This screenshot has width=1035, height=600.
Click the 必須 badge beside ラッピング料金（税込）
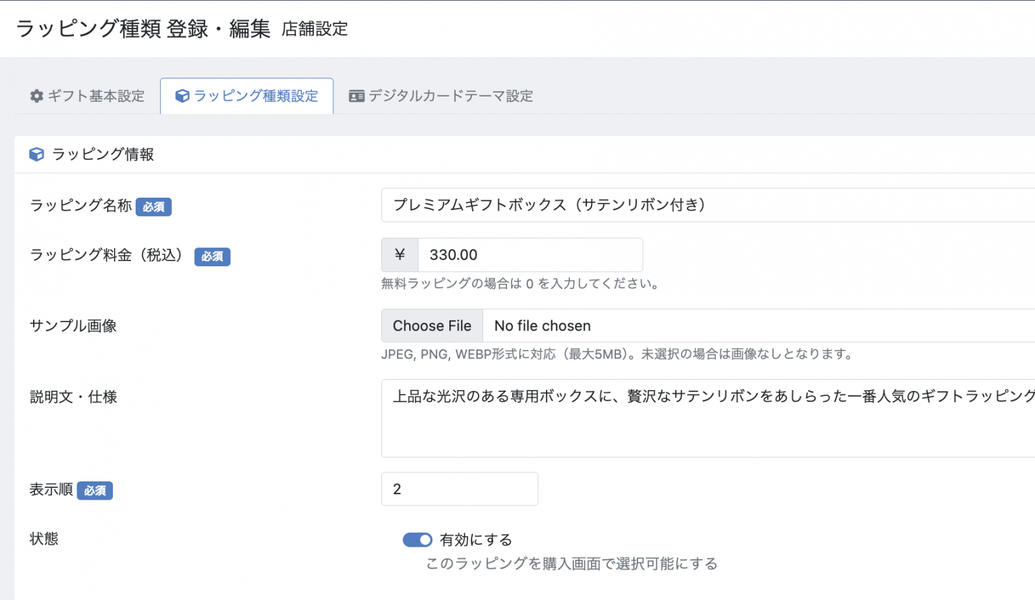213,257
